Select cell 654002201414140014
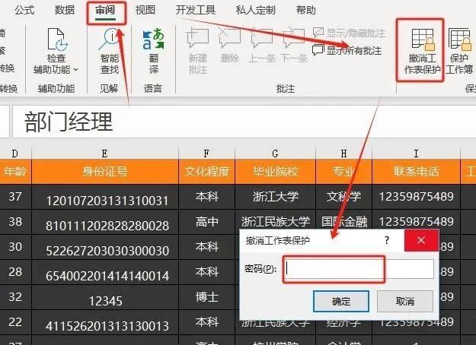The height and width of the screenshot is (345, 476). click(x=105, y=272)
